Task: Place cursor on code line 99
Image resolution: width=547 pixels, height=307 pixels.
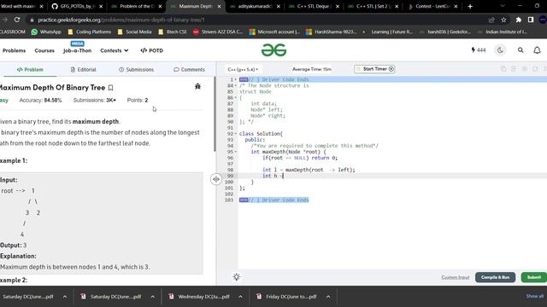Action: tap(392, 176)
